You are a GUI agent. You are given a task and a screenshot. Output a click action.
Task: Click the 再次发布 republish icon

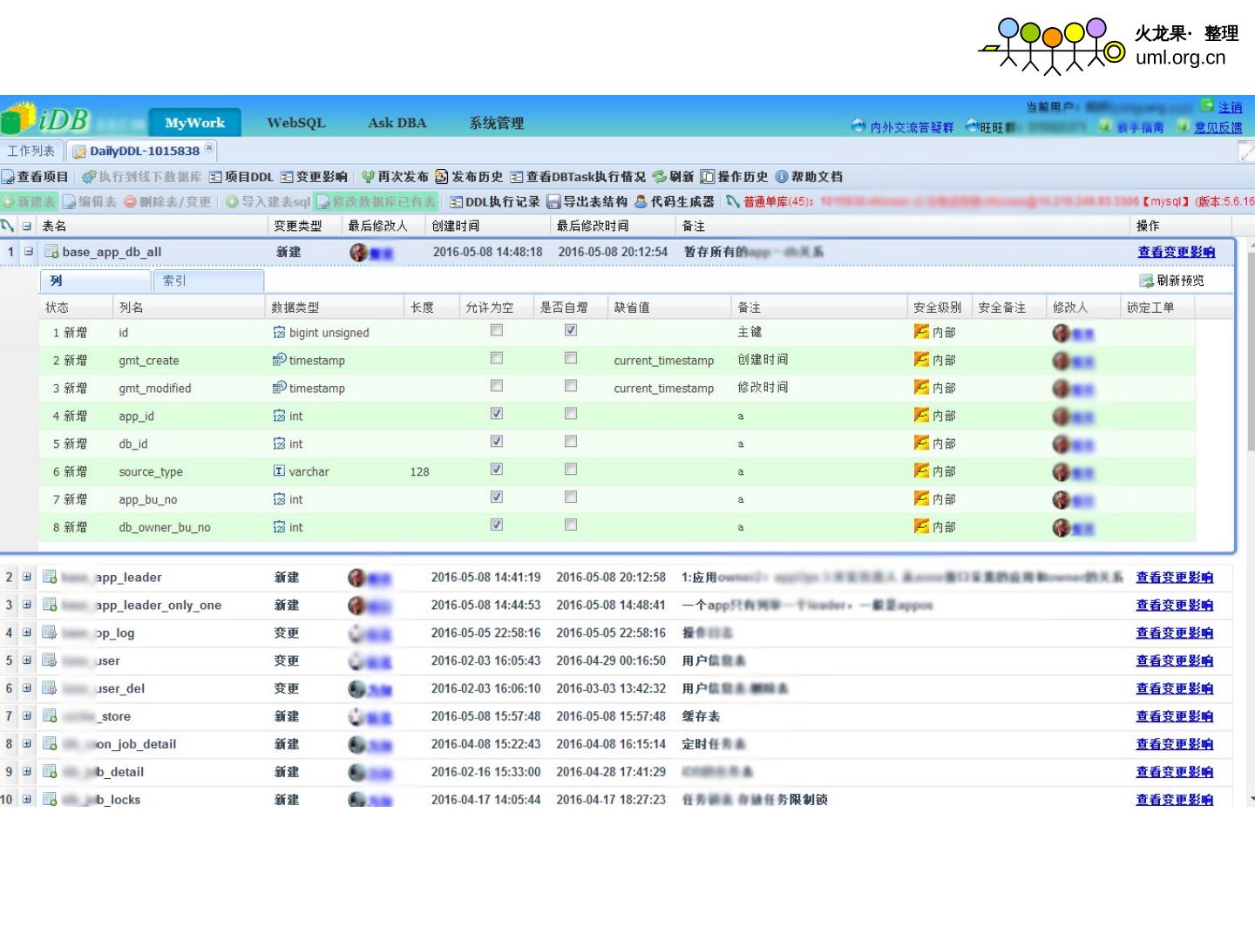(x=369, y=177)
